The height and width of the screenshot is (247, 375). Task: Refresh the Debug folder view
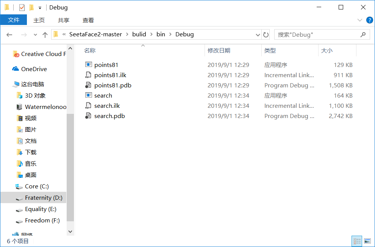coord(266,34)
